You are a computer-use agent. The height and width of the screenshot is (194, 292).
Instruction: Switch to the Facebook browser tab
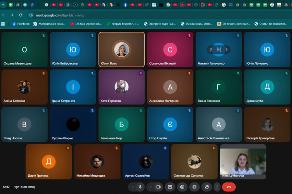pos(125,5)
